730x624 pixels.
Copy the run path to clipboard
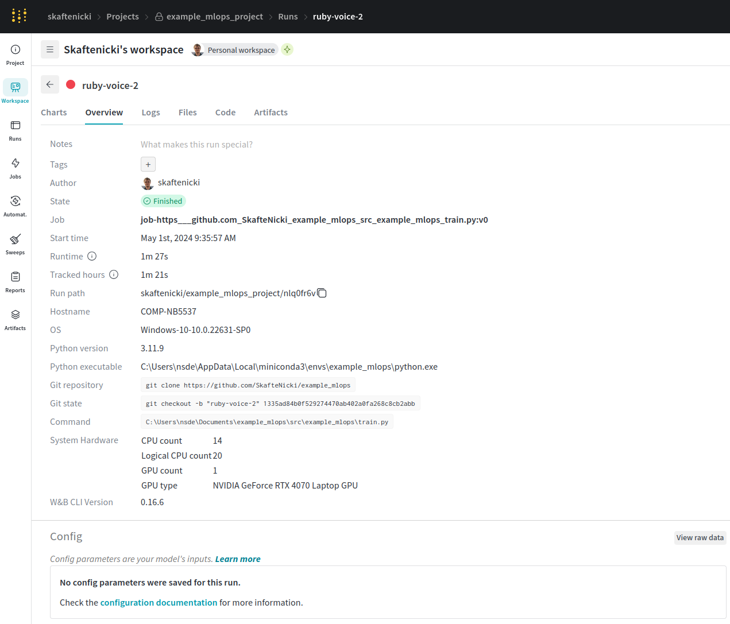click(322, 293)
